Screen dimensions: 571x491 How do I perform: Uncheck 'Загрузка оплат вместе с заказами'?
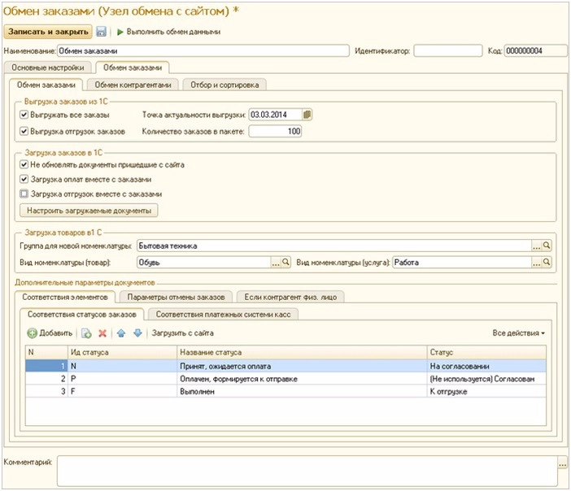coord(24,179)
